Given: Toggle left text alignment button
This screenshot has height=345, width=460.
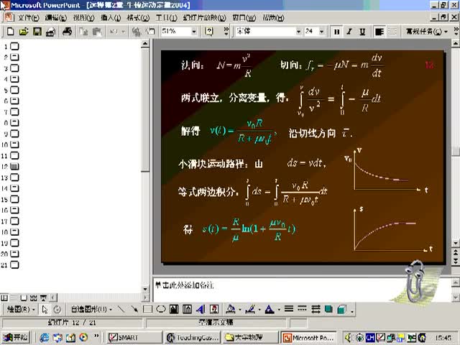Looking at the screenshot, I should 379,32.
